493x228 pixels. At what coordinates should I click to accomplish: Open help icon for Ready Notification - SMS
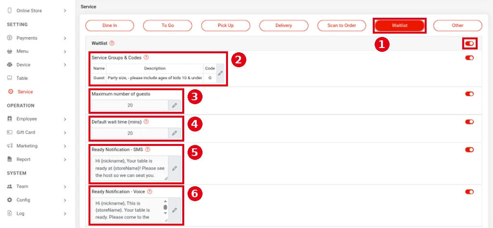click(148, 150)
